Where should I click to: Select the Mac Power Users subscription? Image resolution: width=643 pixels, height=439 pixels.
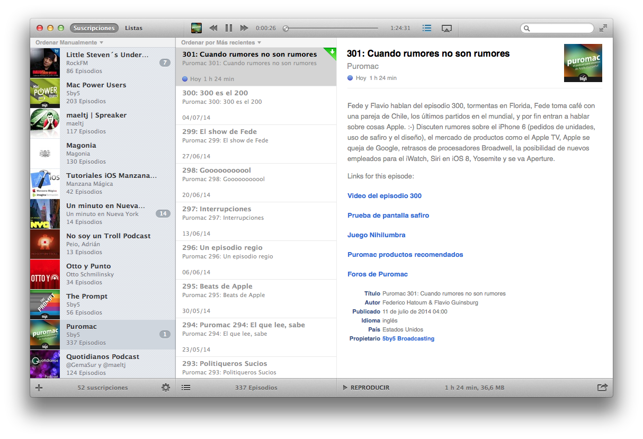click(x=103, y=93)
